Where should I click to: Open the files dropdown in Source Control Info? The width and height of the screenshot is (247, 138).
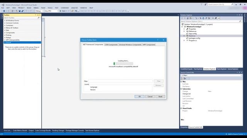241,76
